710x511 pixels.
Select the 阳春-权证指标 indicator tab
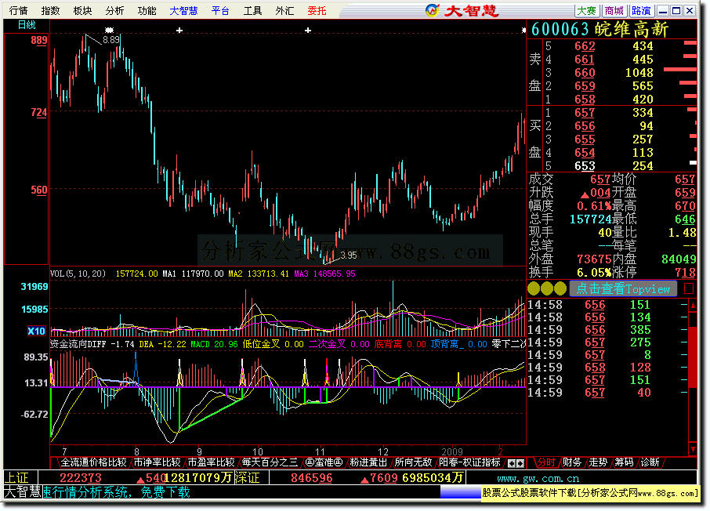tap(469, 462)
